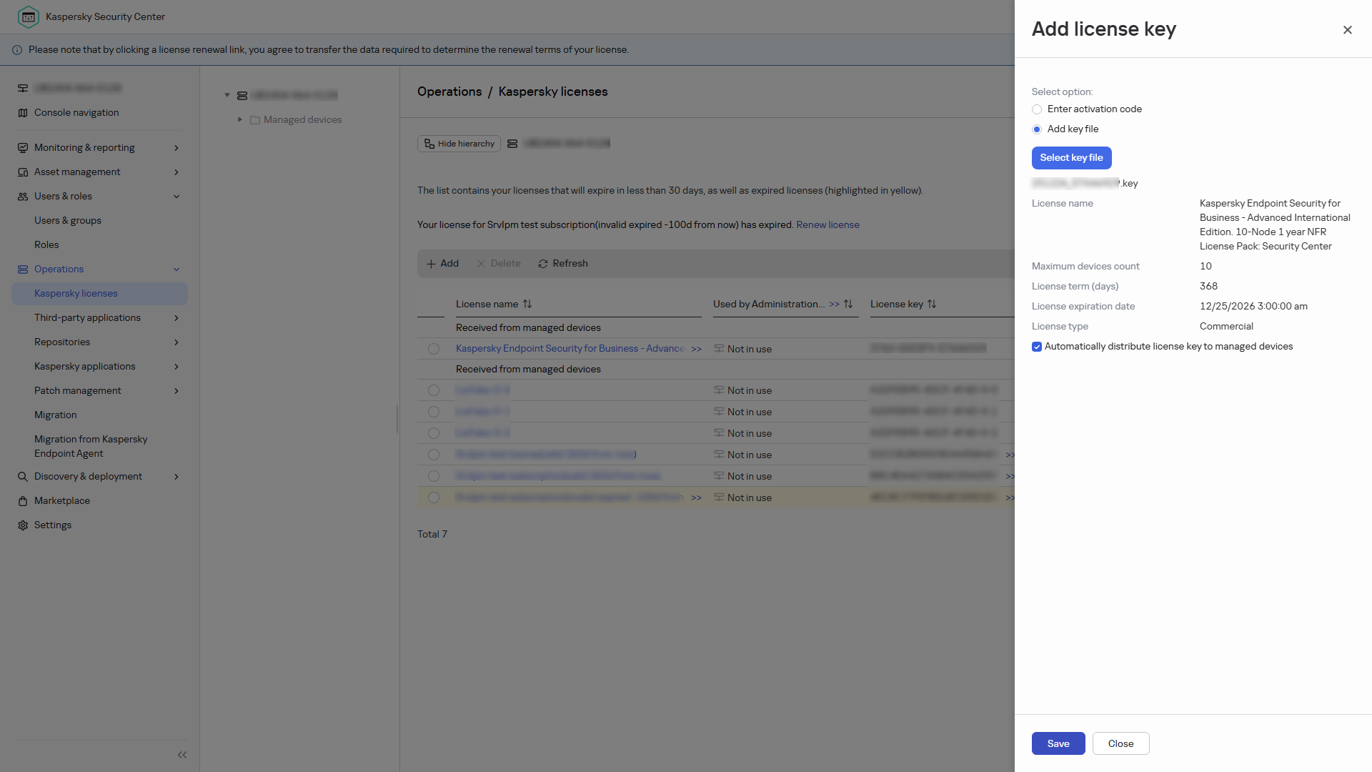Close the Add license key panel
This screenshot has width=1372, height=772.
[x=1347, y=29]
